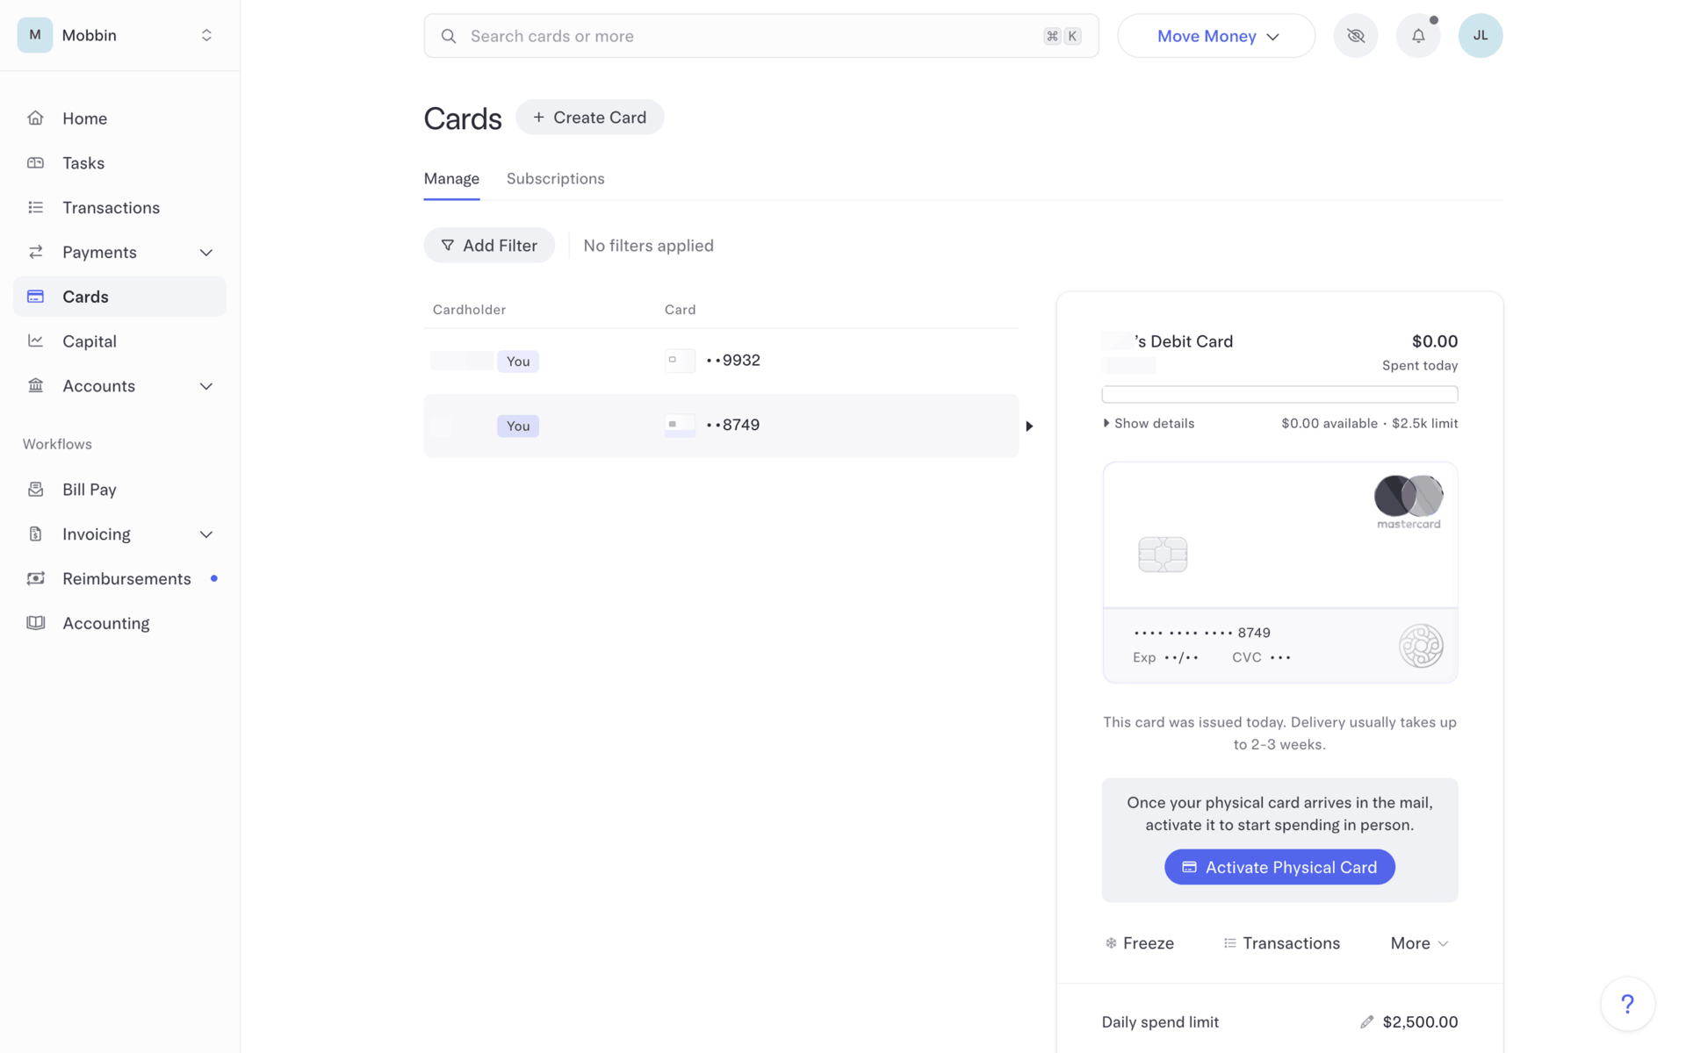
Task: Open Accounting from the sidebar
Action: click(x=119, y=624)
